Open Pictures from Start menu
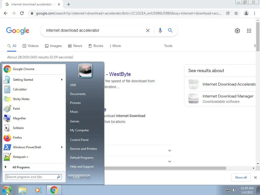 pos(75,103)
